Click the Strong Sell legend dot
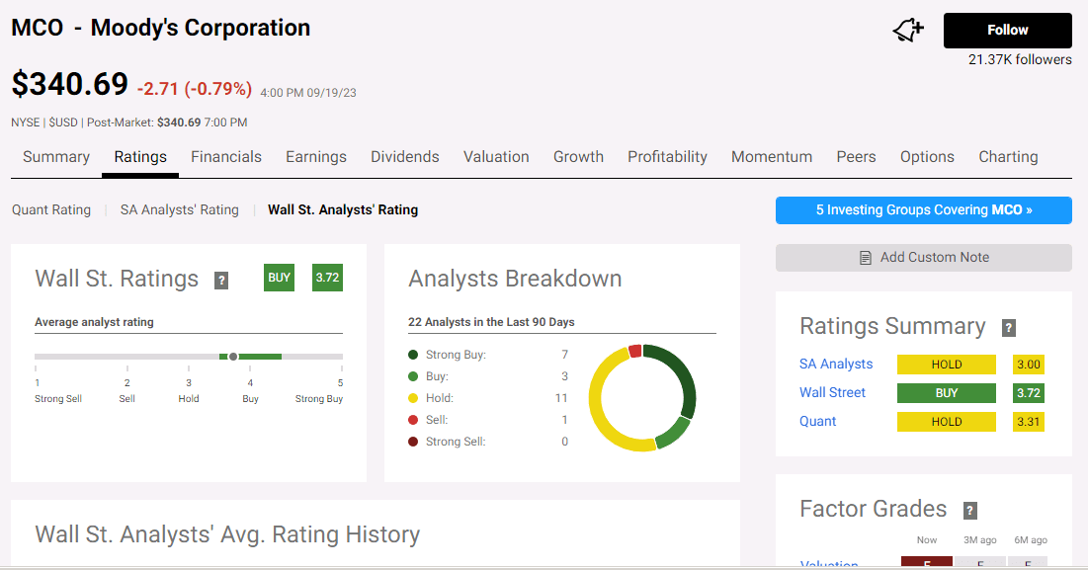Image resolution: width=1088 pixels, height=570 pixels. (413, 442)
